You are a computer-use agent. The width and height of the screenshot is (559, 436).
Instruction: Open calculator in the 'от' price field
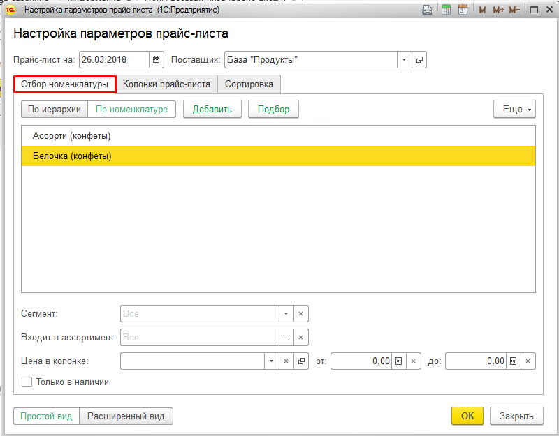398,361
